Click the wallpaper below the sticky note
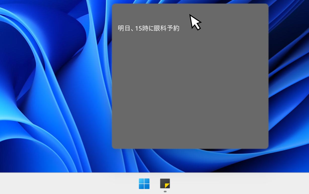309x194 pixels. coord(190,160)
